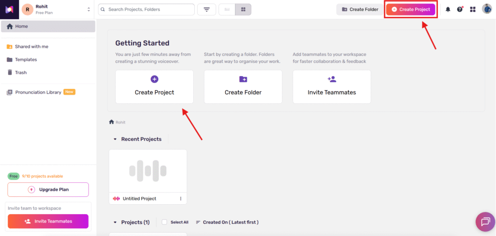Click the New badge beside Pronunciation Library
The width and height of the screenshot is (496, 236).
click(69, 92)
